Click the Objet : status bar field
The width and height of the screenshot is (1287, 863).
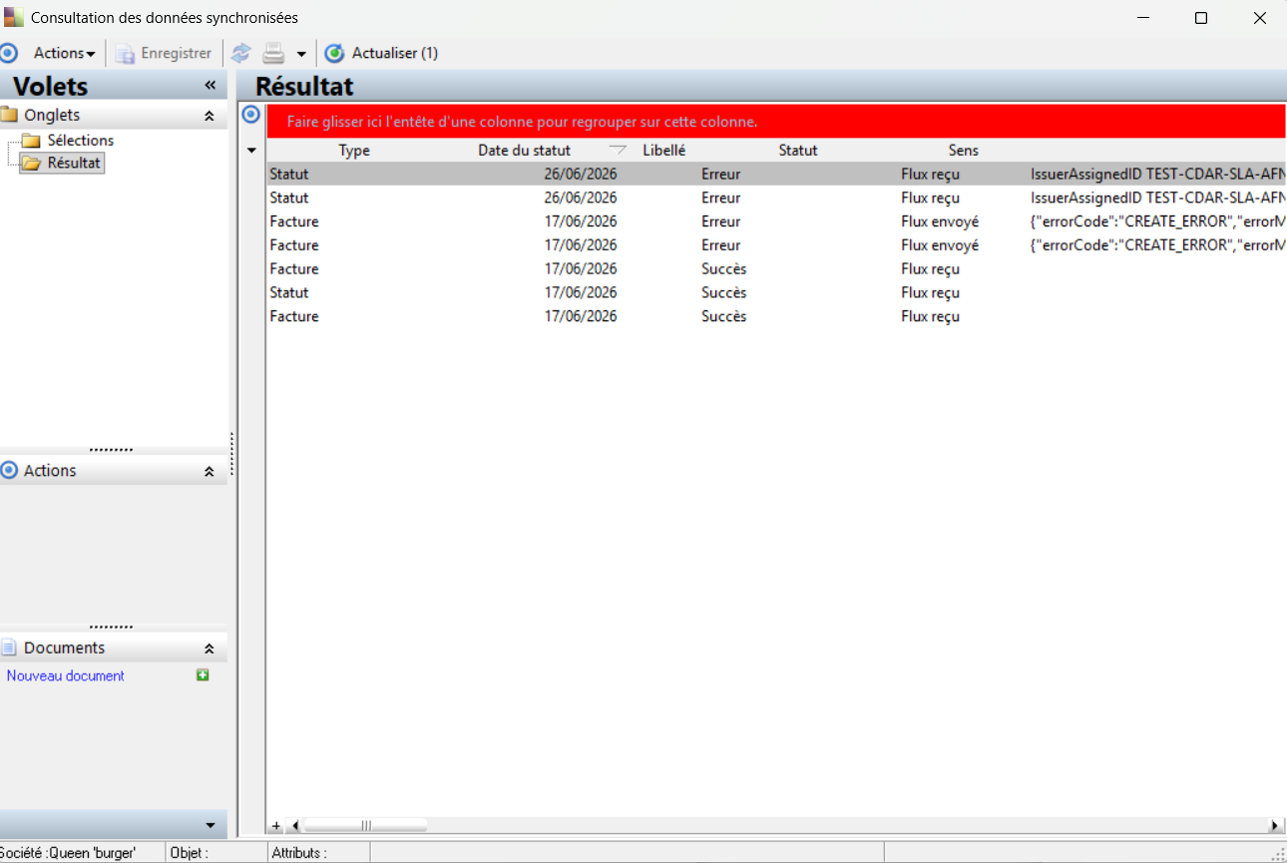pos(215,853)
